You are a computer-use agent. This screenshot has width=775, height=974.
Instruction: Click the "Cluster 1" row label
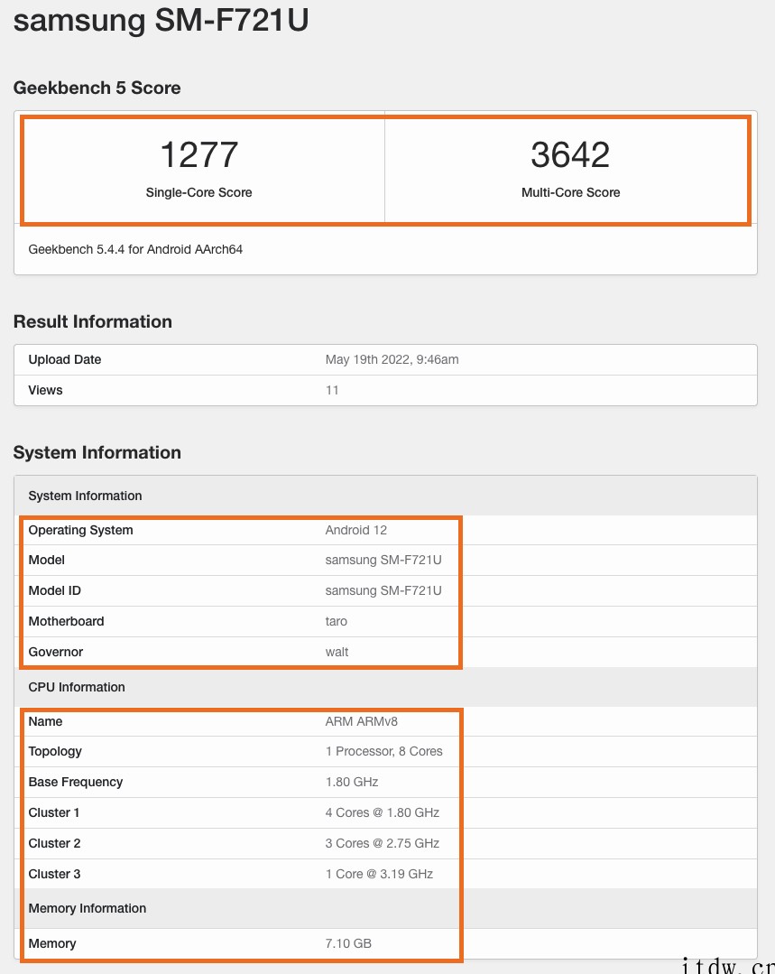54,812
